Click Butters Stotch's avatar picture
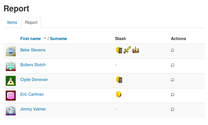 point(11,66)
